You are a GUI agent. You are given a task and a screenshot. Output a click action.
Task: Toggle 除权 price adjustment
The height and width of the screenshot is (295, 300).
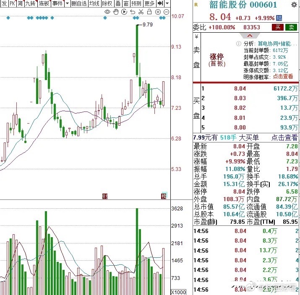[x=107, y=3]
